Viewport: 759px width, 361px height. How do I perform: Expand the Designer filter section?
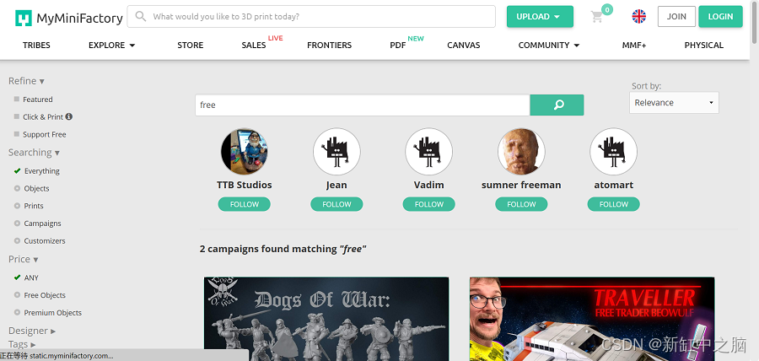(x=32, y=331)
